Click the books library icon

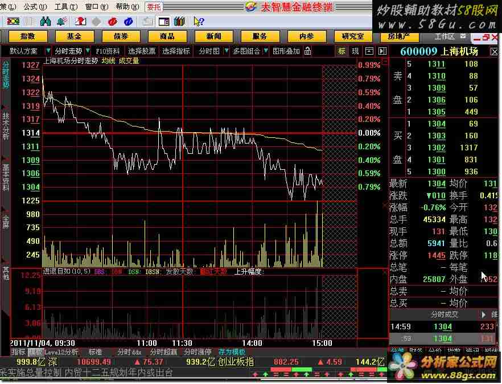tap(180, 21)
